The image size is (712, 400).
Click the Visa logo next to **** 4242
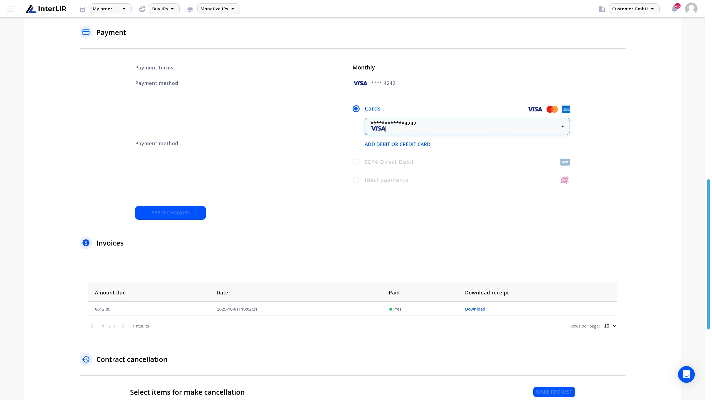360,83
